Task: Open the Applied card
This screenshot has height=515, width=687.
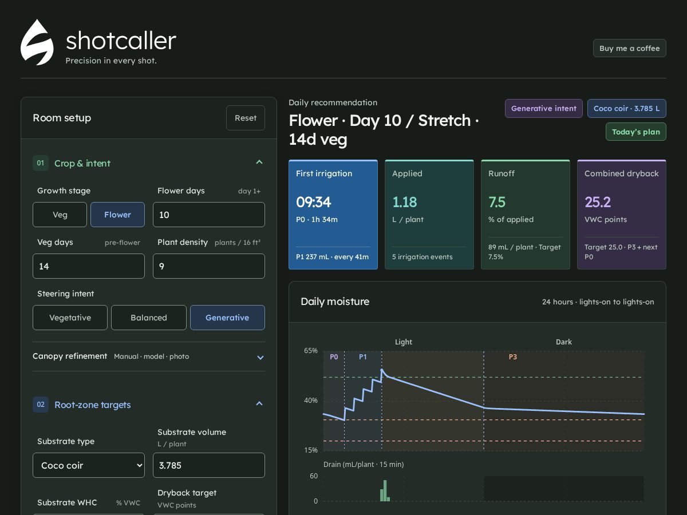Action: pyautogui.click(x=429, y=215)
